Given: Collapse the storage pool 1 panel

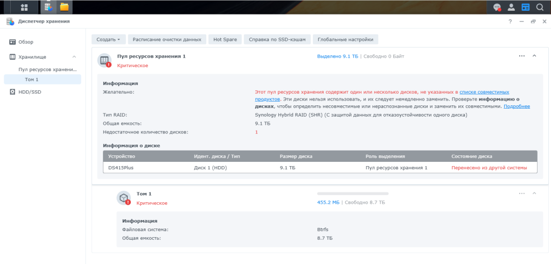Looking at the screenshot, I should pos(534,56).
